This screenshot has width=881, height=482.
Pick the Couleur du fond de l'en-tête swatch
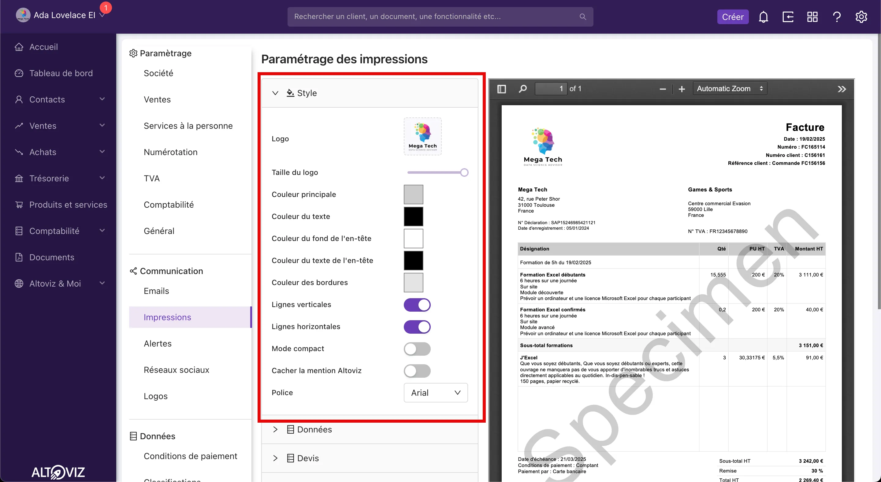pyautogui.click(x=414, y=239)
